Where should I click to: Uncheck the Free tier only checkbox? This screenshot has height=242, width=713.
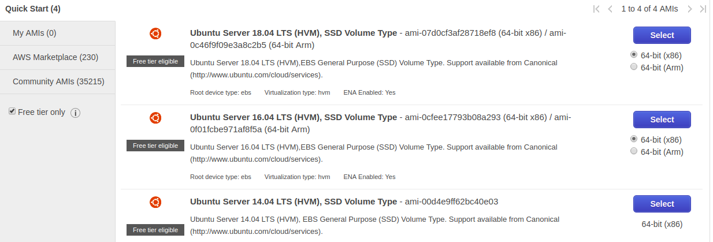[x=12, y=111]
